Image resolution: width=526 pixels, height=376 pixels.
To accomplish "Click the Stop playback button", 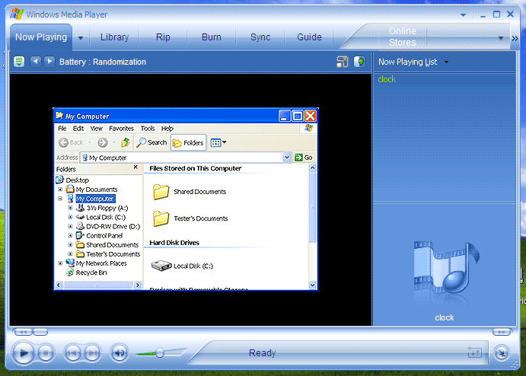I will point(46,352).
